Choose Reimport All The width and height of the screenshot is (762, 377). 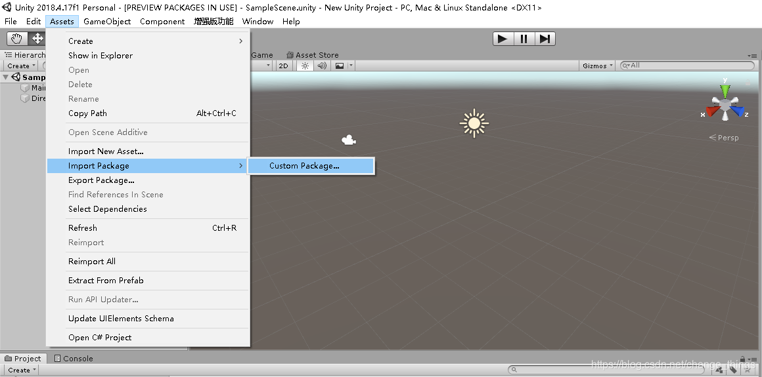click(x=148, y=262)
